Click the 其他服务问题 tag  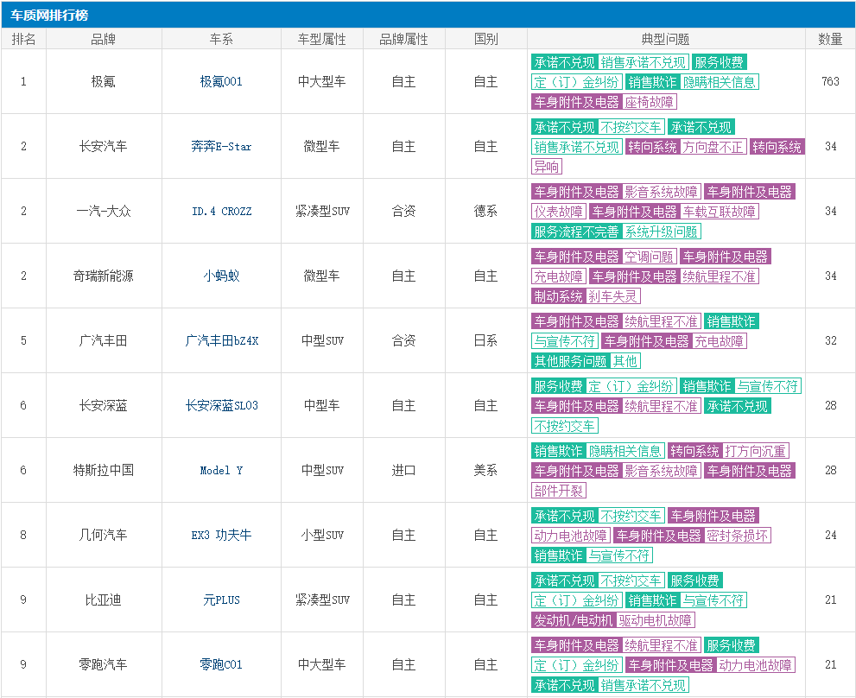click(570, 361)
